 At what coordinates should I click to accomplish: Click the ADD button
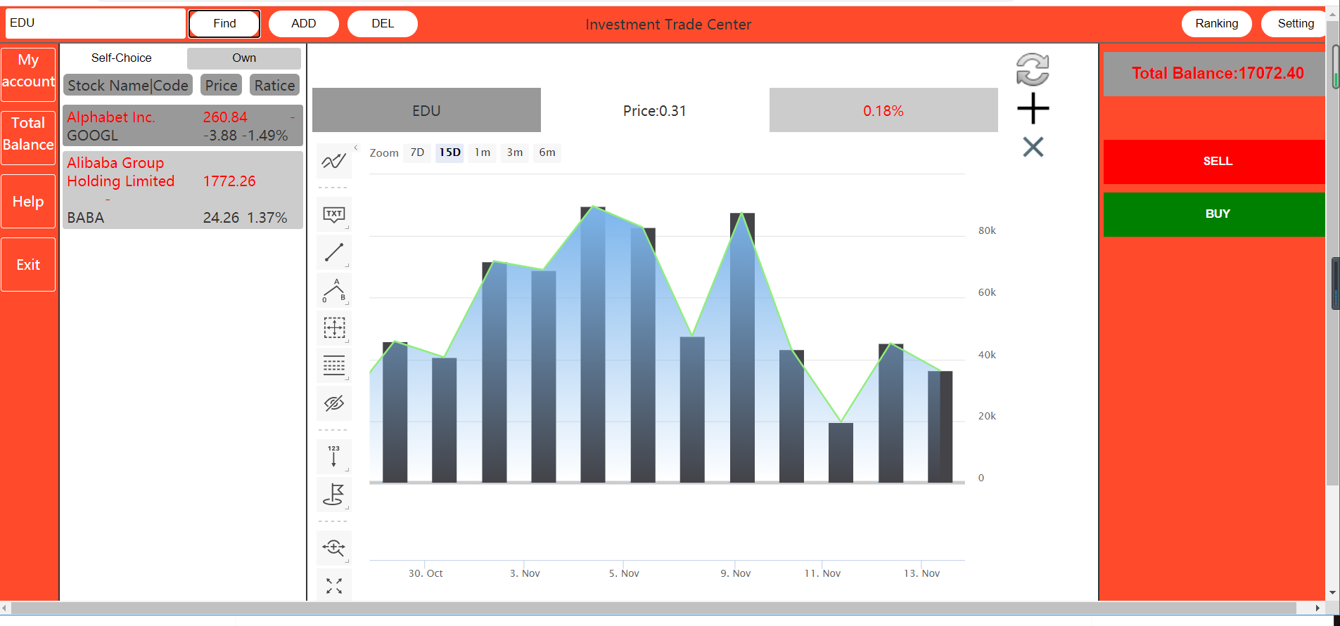coord(304,23)
